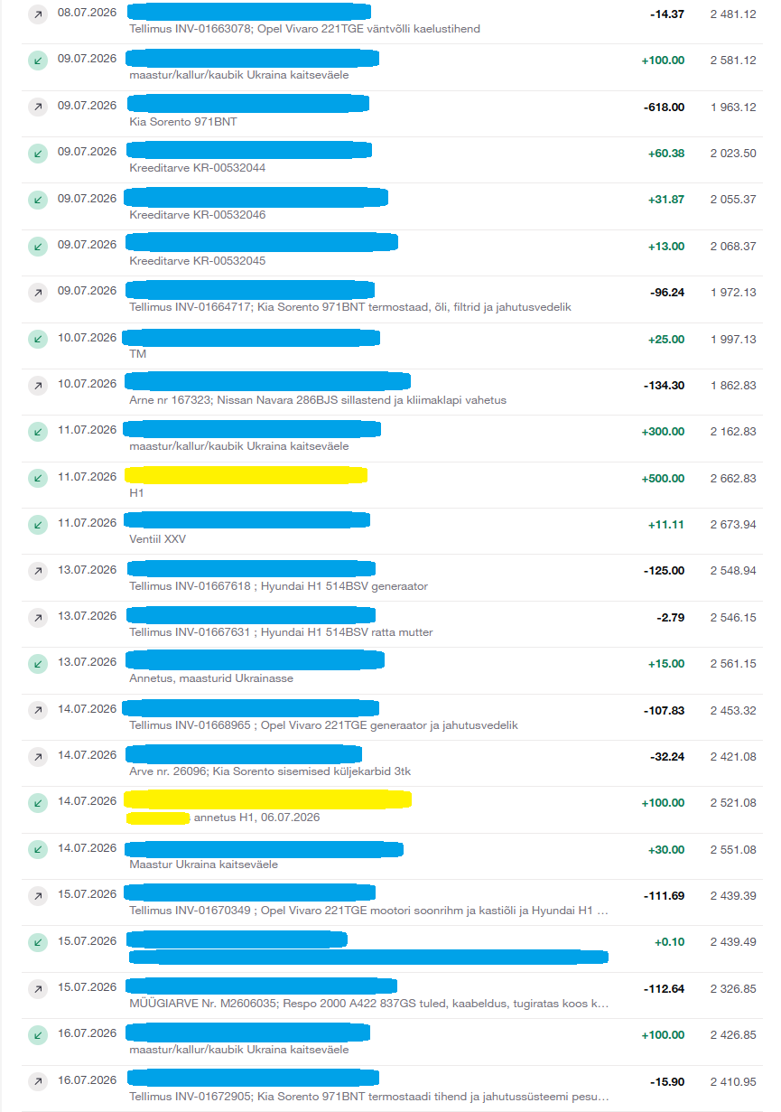Open Tellimus INV-01663078 Opel Vivaro transaction
The image size is (781, 1112).
click(390, 21)
